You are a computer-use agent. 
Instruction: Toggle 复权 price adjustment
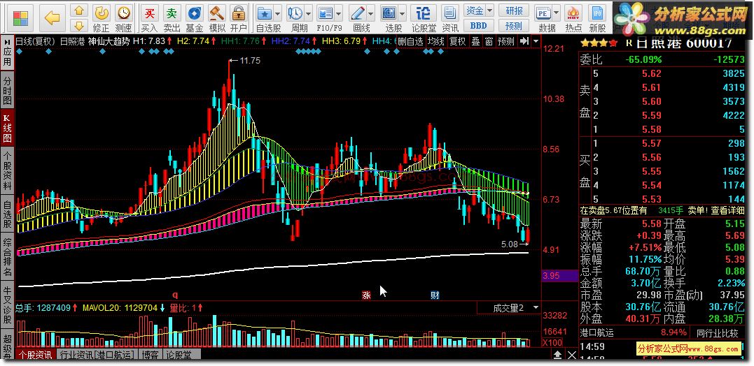point(457,42)
